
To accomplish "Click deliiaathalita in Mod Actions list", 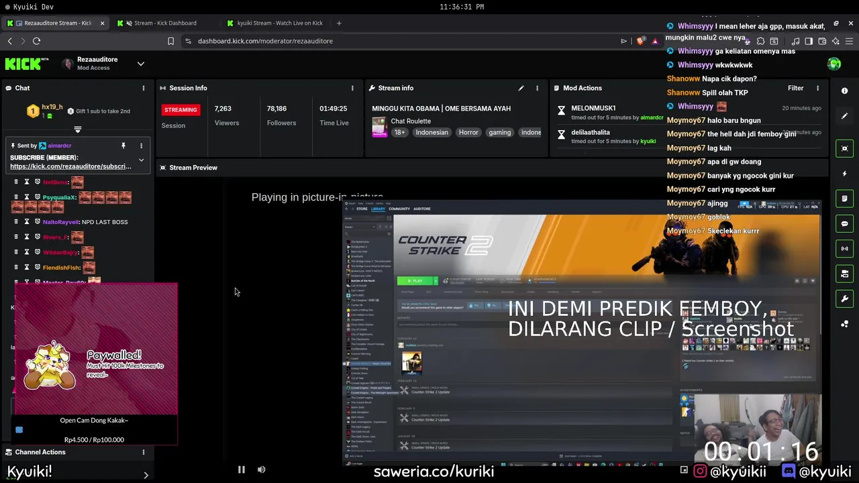I will [591, 132].
